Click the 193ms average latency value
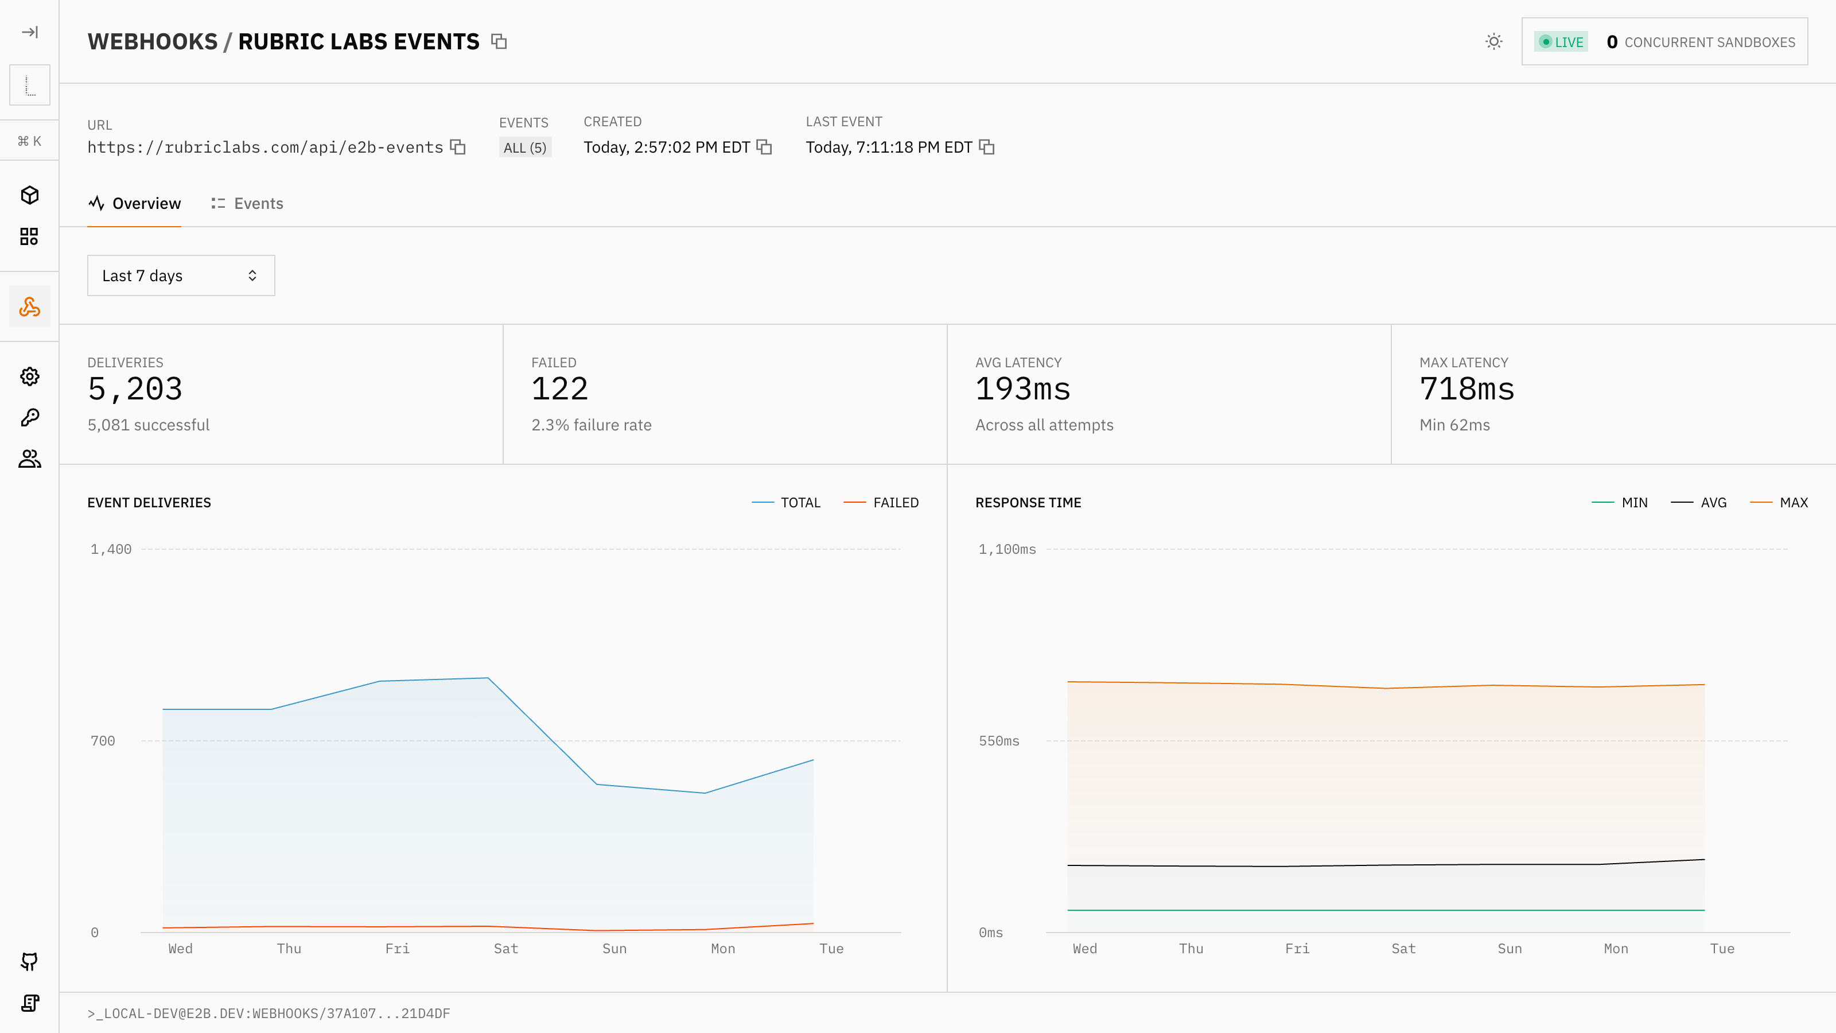Viewport: 1836px width, 1033px height. [x=1023, y=389]
